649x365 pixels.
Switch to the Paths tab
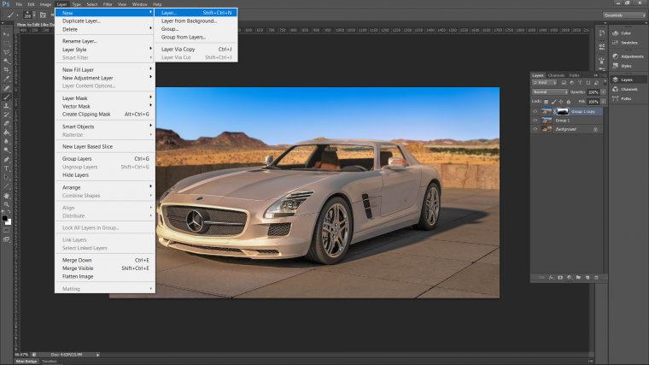[574, 75]
